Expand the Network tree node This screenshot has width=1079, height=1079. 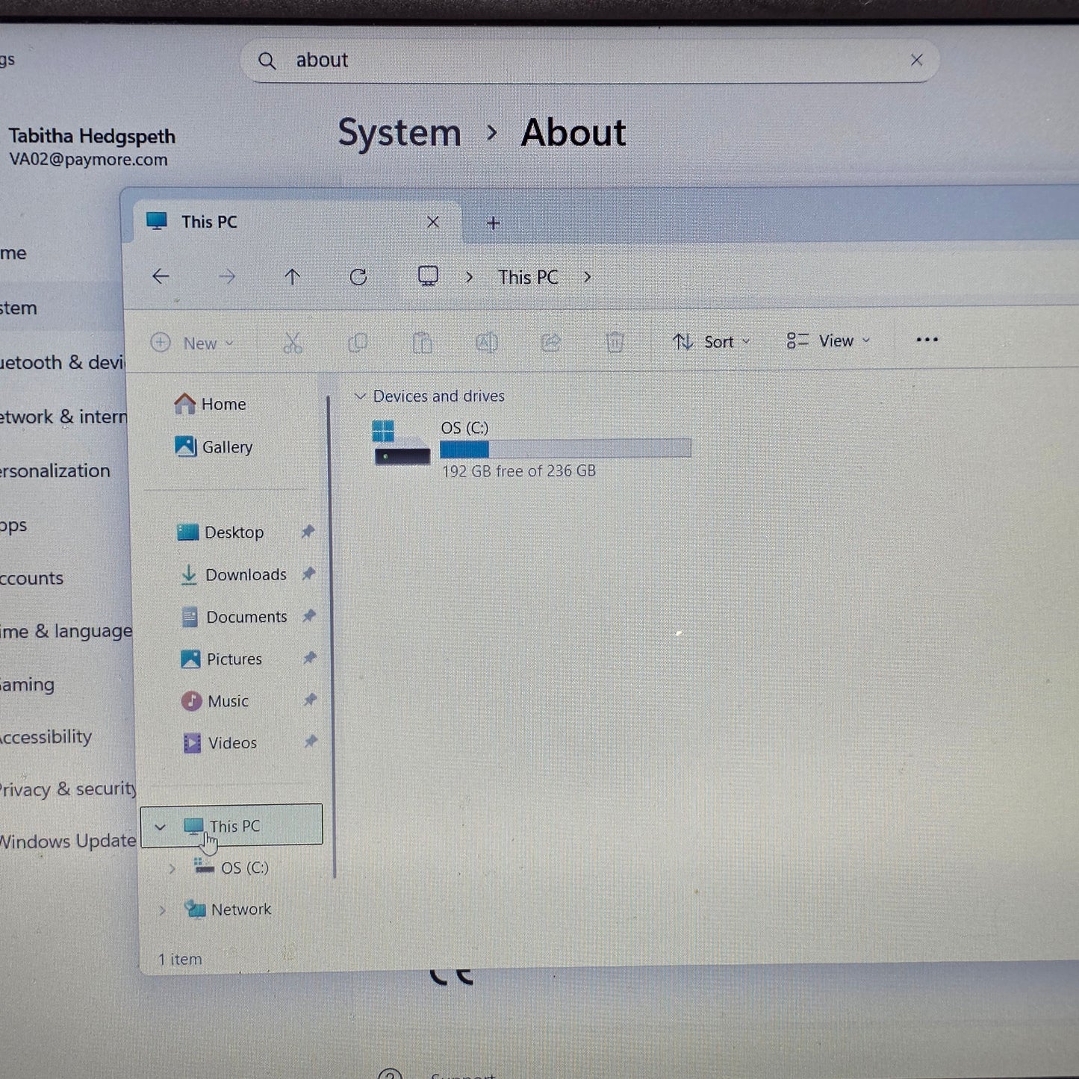[162, 910]
